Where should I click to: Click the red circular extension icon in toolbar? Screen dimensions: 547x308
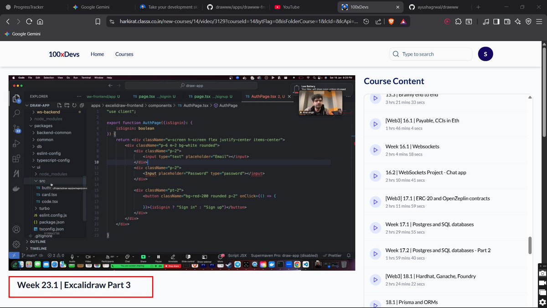point(447,21)
